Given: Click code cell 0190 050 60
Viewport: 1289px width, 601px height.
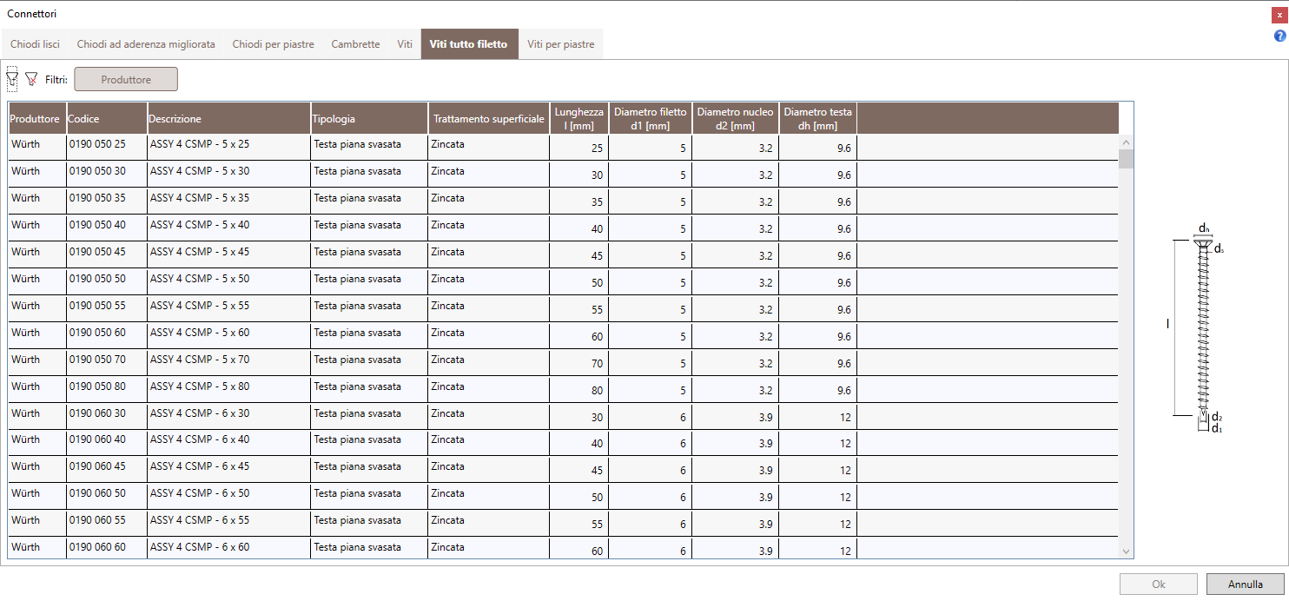Looking at the screenshot, I should 107,335.
